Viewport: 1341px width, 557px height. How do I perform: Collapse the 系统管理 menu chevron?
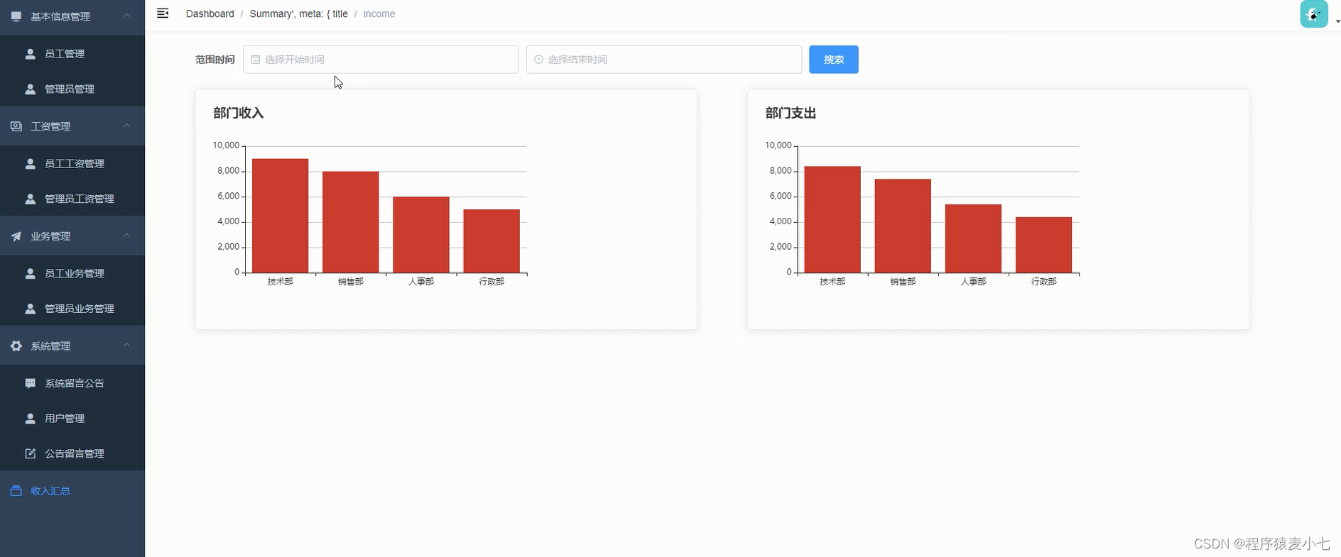(x=127, y=346)
